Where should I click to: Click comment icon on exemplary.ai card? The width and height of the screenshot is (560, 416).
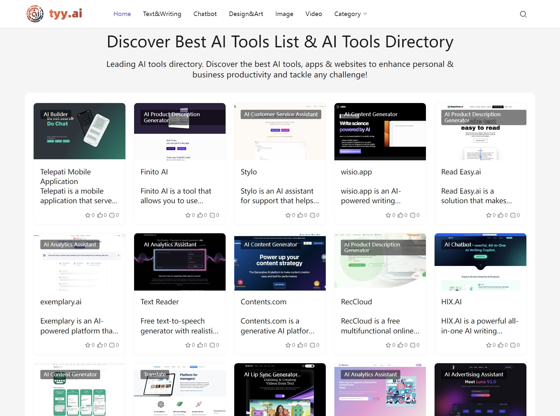112,345
